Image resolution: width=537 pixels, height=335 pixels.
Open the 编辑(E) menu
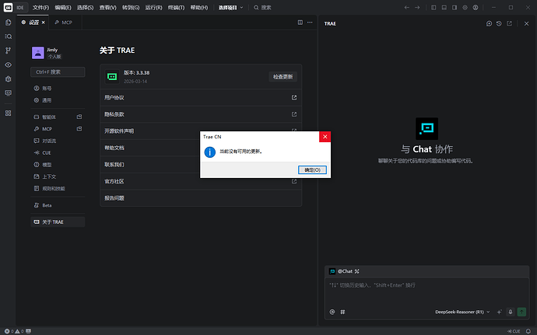63,8
